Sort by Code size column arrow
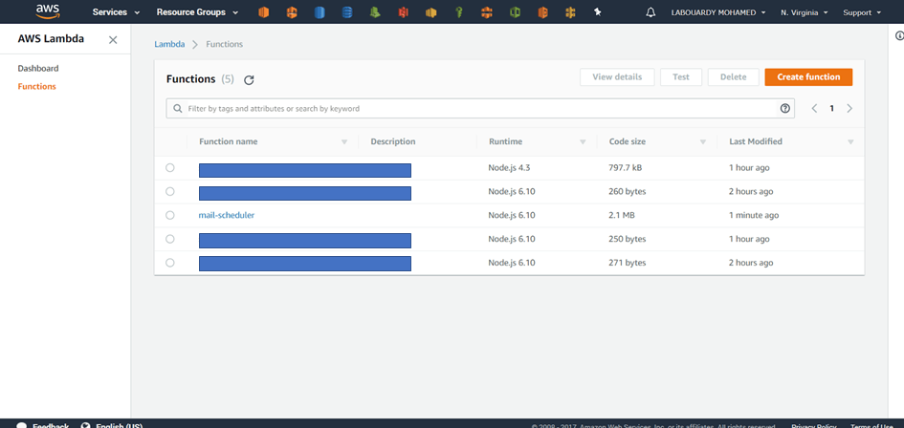904x428 pixels. 703,141
